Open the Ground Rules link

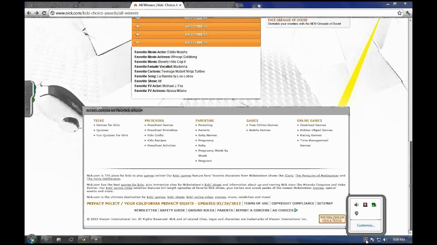pos(201,210)
